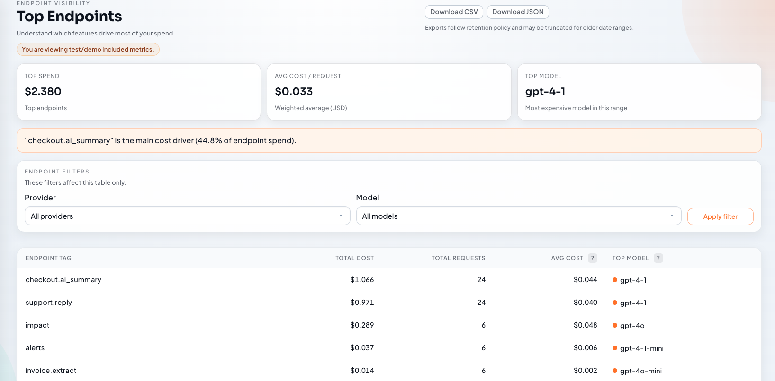Click the Avg Cost help question icon
Screen dimensions: 775x381
click(592, 258)
